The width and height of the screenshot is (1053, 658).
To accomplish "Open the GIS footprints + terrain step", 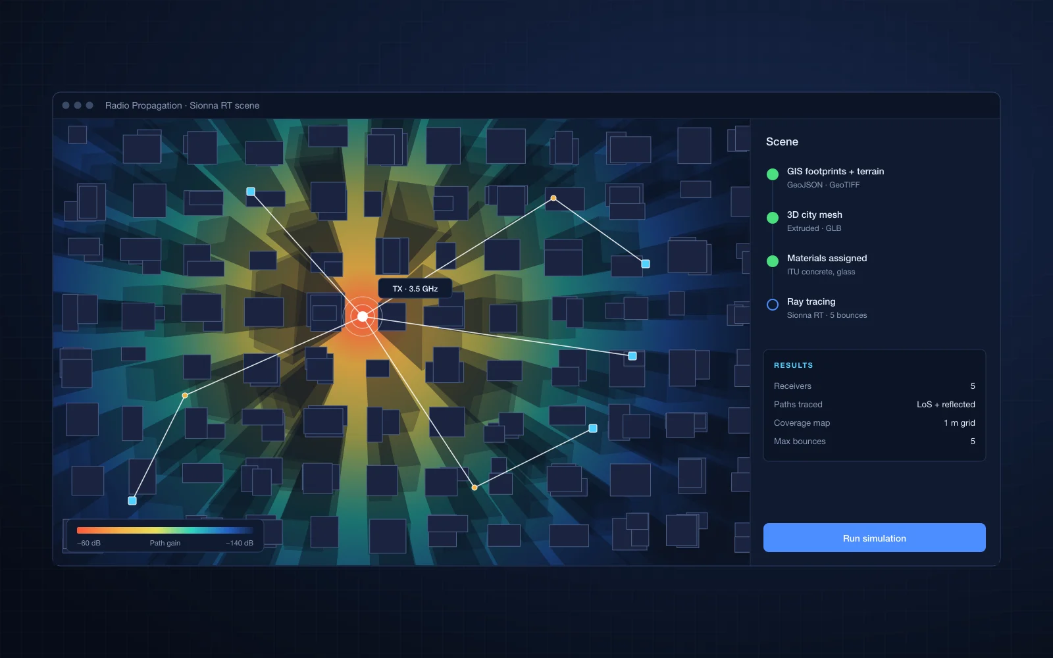I will [835, 171].
